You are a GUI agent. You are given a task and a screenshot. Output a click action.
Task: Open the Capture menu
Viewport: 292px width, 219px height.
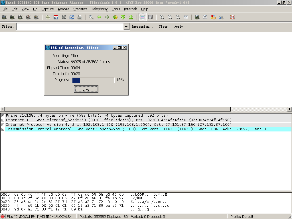pyautogui.click(x=48, y=9)
